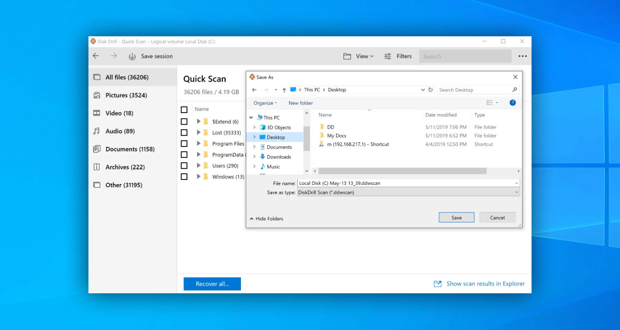Click the Disk Drill Search box
620x330 pixels.
click(x=465, y=57)
